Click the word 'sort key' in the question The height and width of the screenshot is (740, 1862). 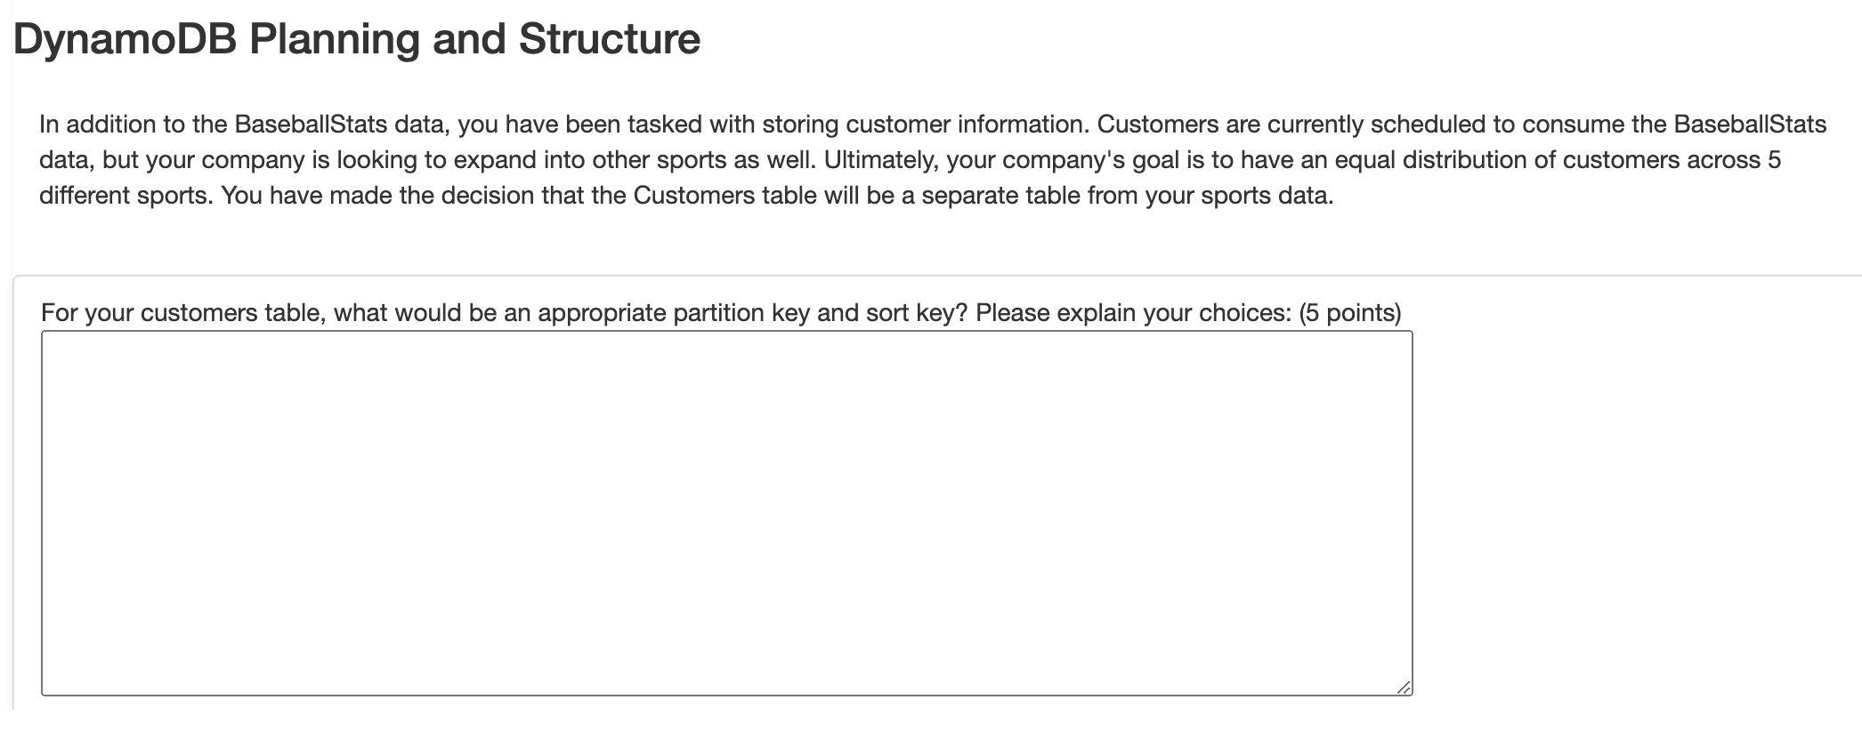point(910,312)
